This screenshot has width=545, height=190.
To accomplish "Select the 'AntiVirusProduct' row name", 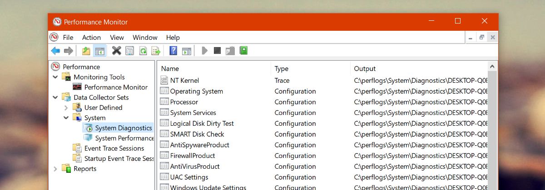I will [195, 166].
